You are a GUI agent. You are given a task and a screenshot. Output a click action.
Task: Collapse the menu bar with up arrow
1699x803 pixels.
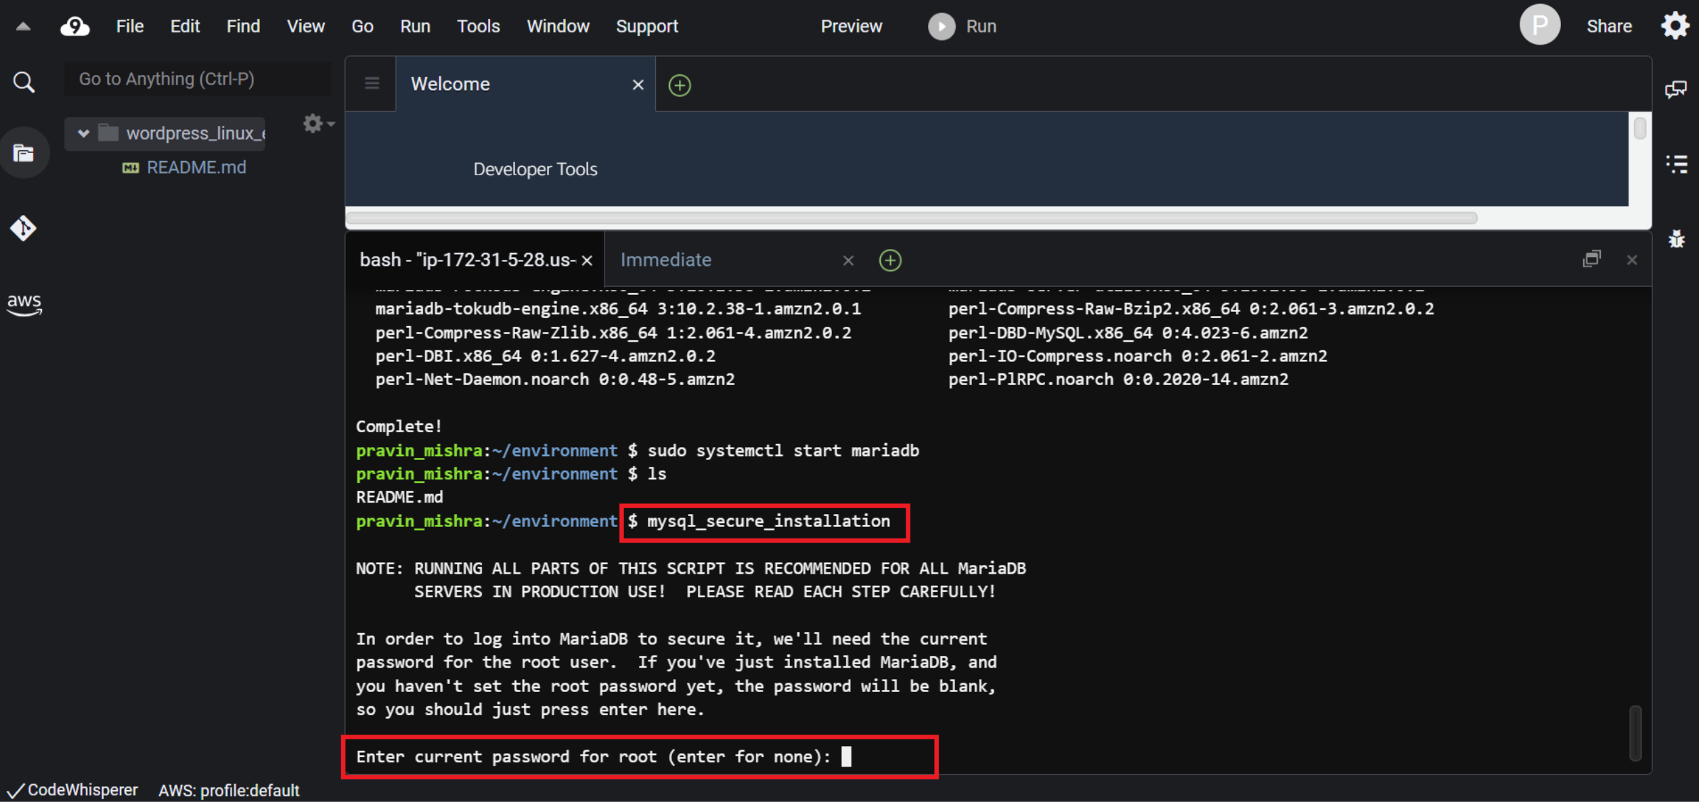[x=23, y=26]
